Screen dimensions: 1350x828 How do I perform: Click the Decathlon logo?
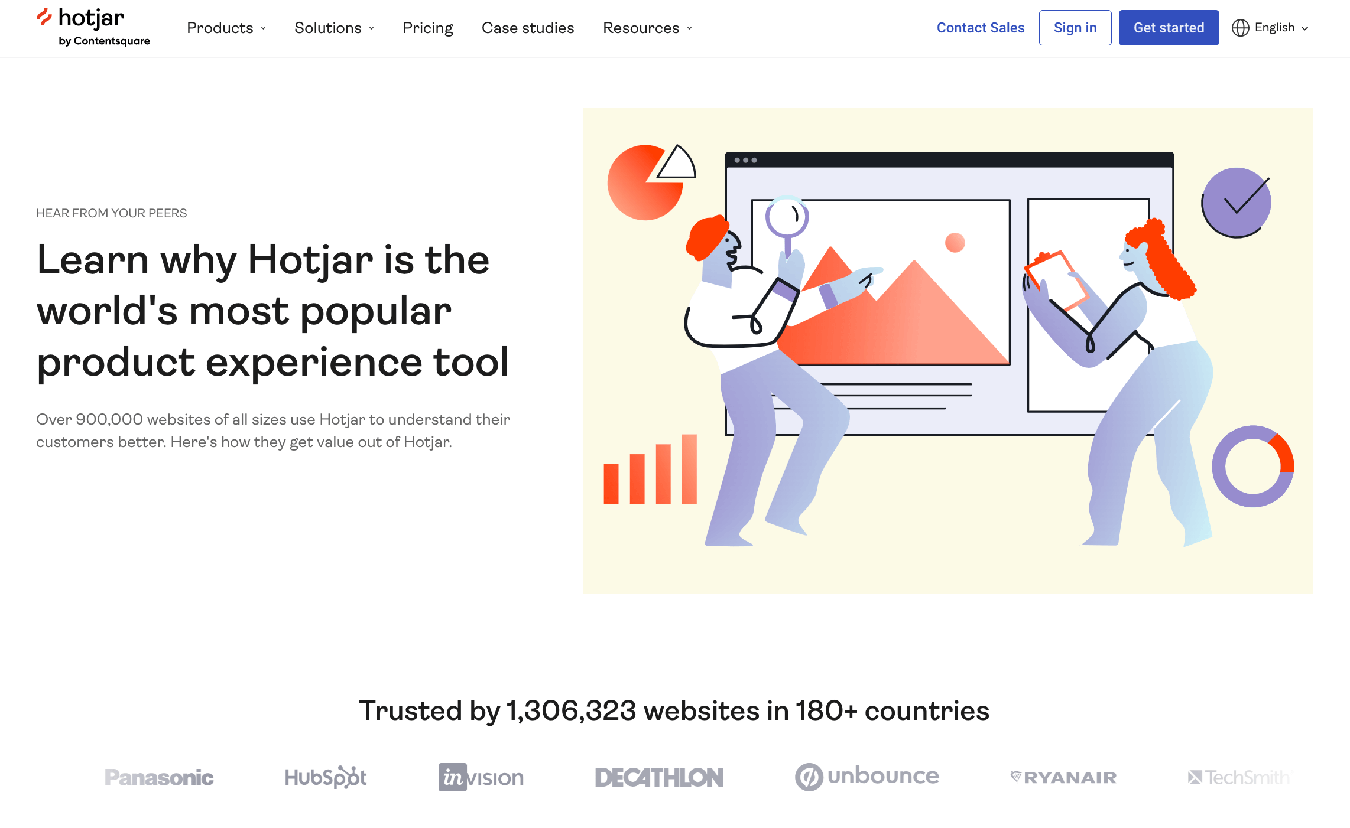(x=659, y=777)
